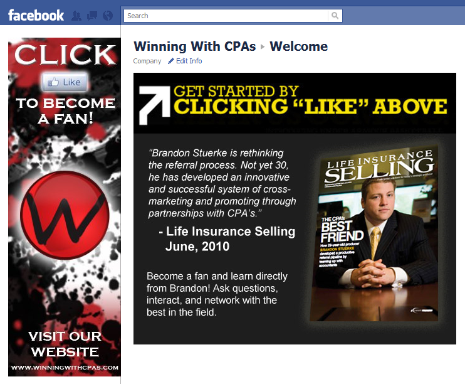Open the notifications globe icon
The width and height of the screenshot is (465, 384).
[108, 16]
